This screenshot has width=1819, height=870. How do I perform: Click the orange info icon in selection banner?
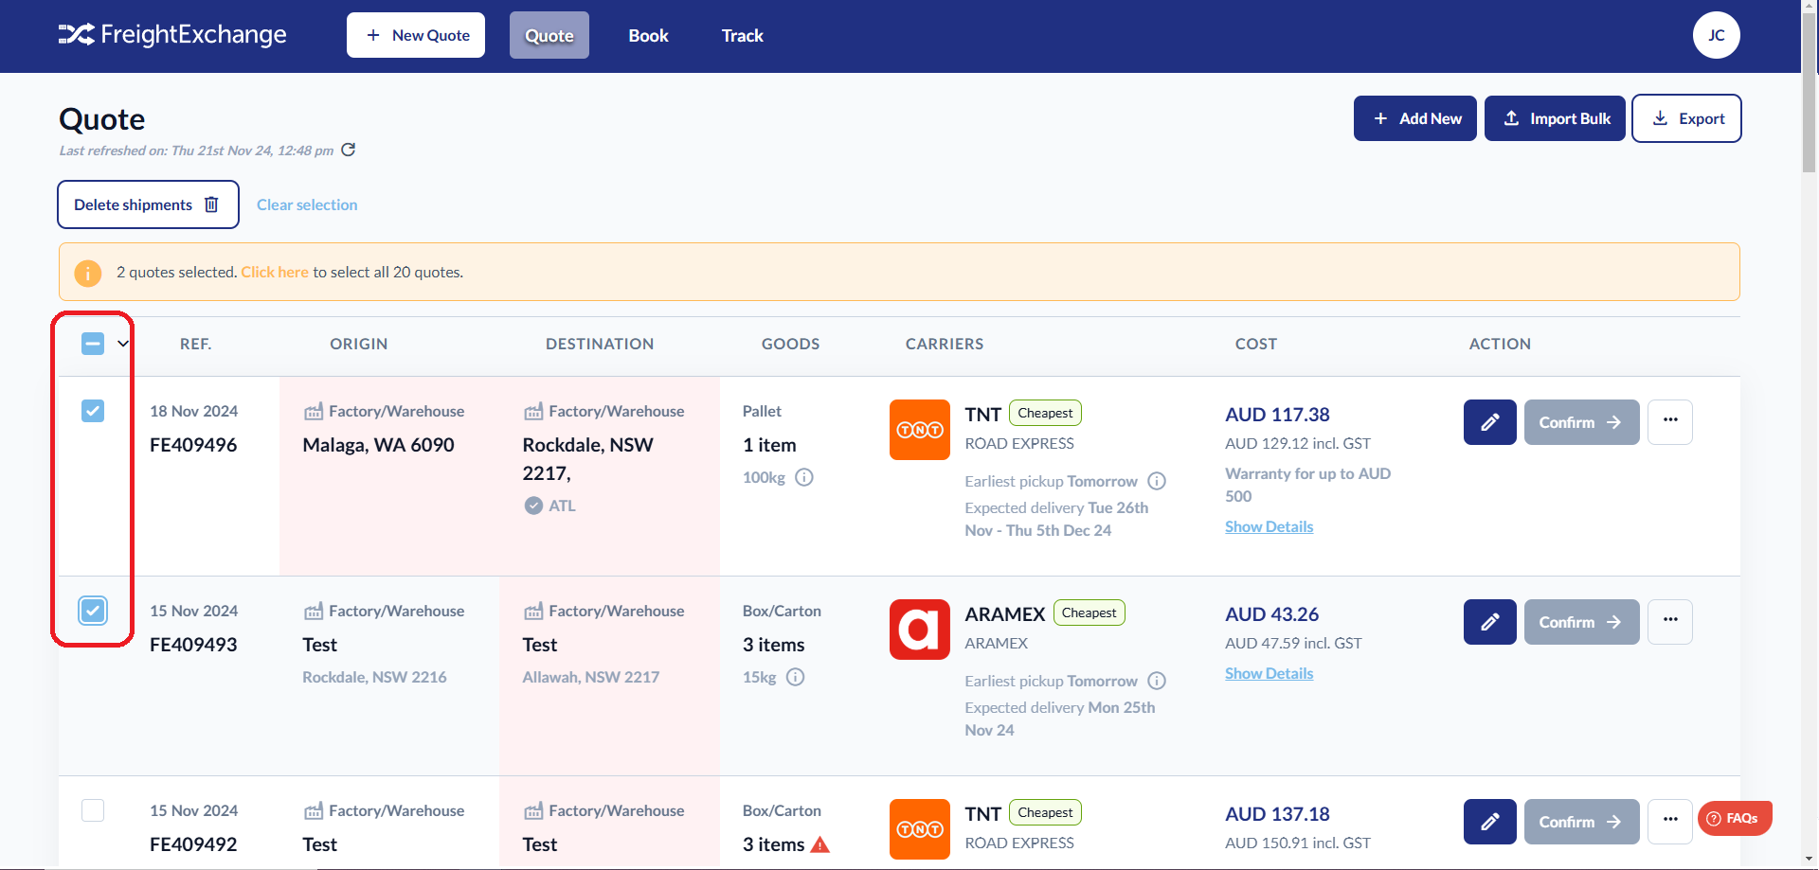click(x=88, y=273)
